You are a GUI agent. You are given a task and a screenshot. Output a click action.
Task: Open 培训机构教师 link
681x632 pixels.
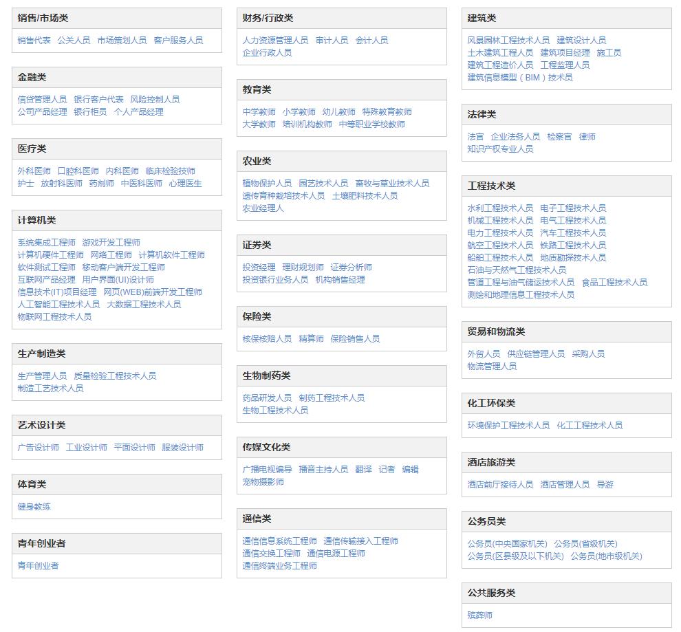(x=307, y=124)
